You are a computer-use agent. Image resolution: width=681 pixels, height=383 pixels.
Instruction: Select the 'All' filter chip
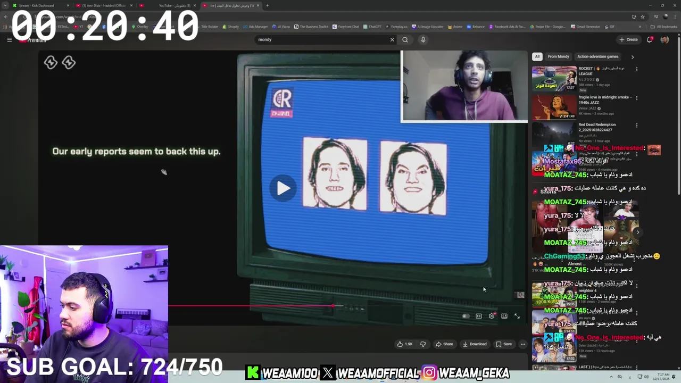(x=537, y=56)
